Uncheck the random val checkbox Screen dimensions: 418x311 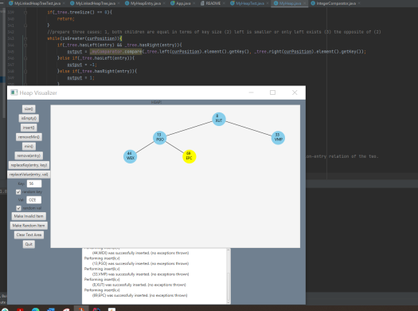point(18,208)
